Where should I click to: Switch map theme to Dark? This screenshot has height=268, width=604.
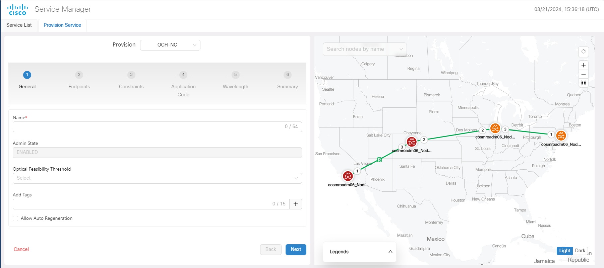click(580, 251)
